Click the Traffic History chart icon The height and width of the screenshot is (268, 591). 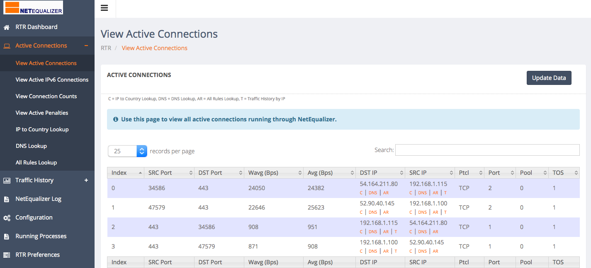click(x=7, y=181)
